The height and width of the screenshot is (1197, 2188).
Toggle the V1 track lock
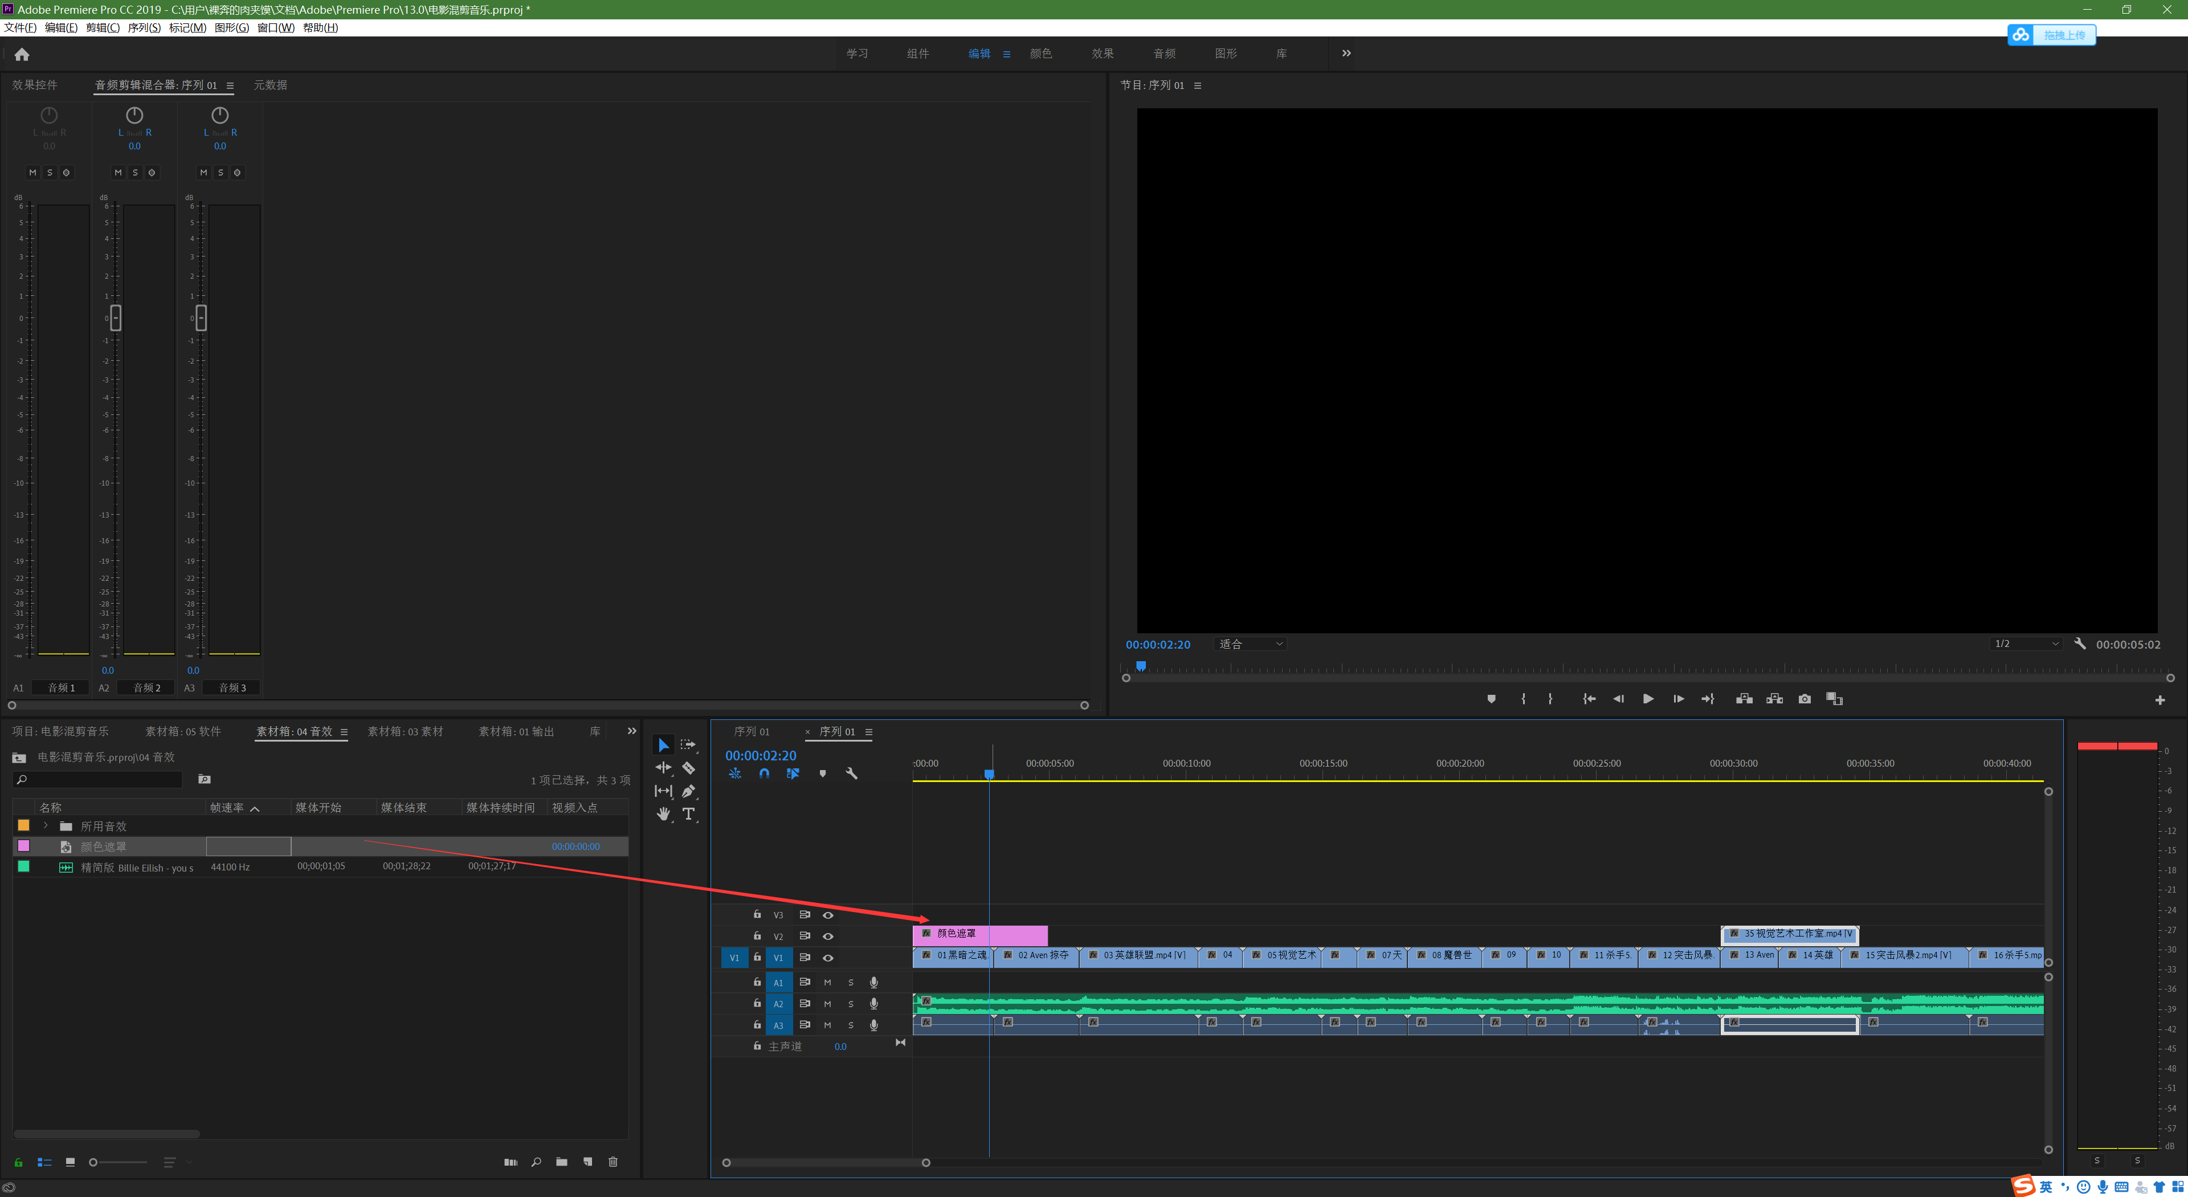[757, 958]
